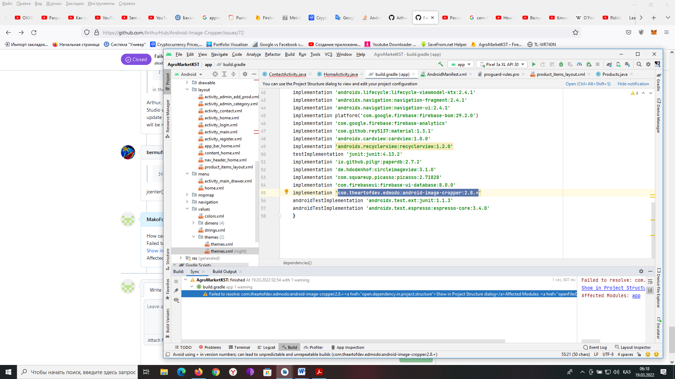Click the Hide notification link

(634, 84)
